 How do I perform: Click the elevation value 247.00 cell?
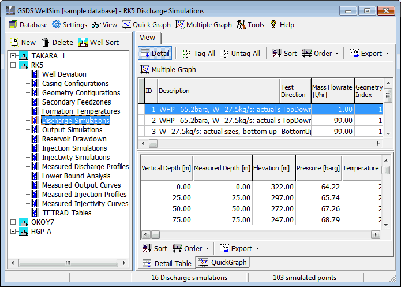[274, 219]
